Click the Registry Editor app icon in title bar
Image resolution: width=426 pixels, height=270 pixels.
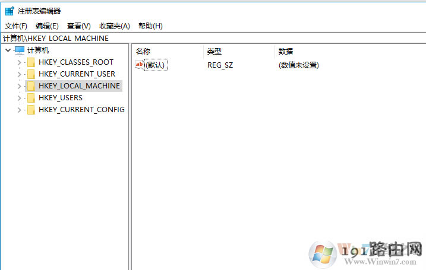[9, 11]
